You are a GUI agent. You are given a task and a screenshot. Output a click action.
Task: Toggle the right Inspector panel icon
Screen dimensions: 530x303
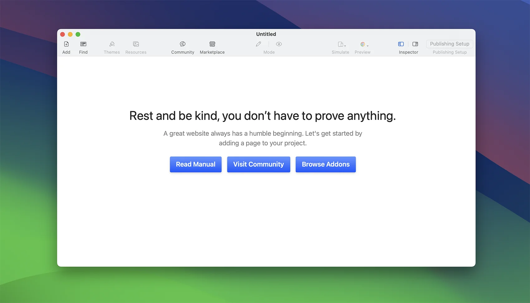[x=415, y=44]
